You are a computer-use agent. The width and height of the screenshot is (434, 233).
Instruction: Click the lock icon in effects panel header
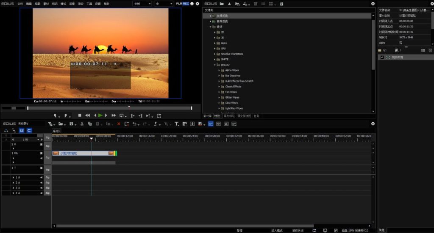click(281, 3)
